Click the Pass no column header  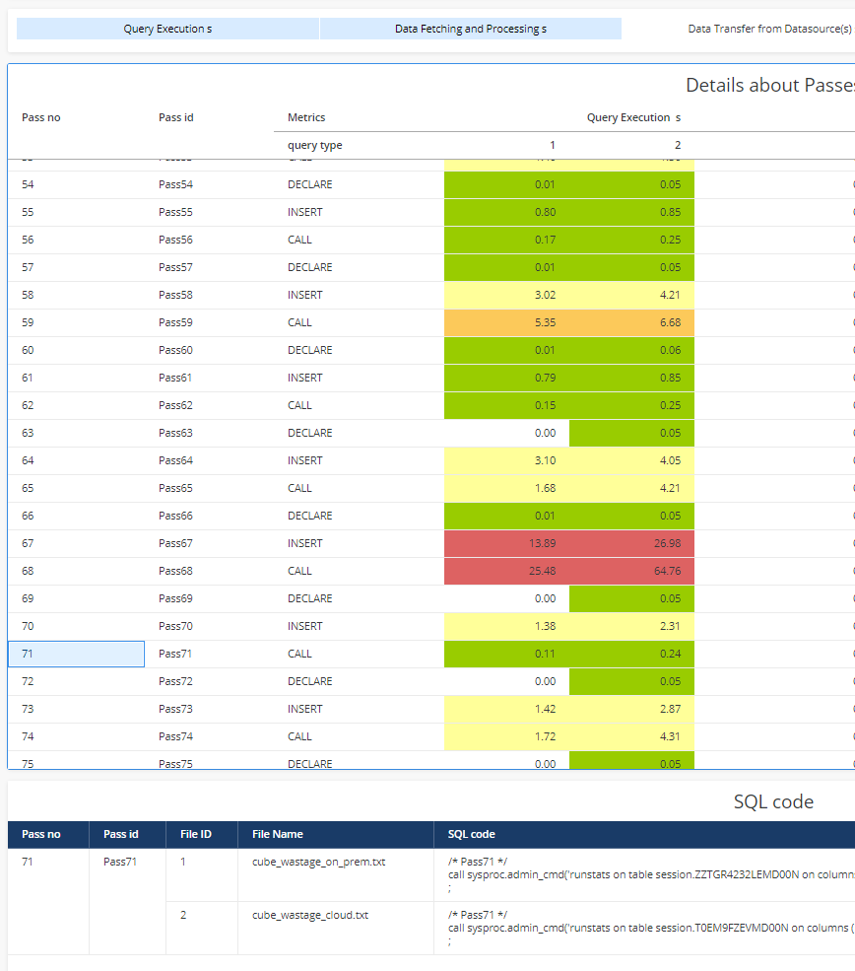click(40, 117)
